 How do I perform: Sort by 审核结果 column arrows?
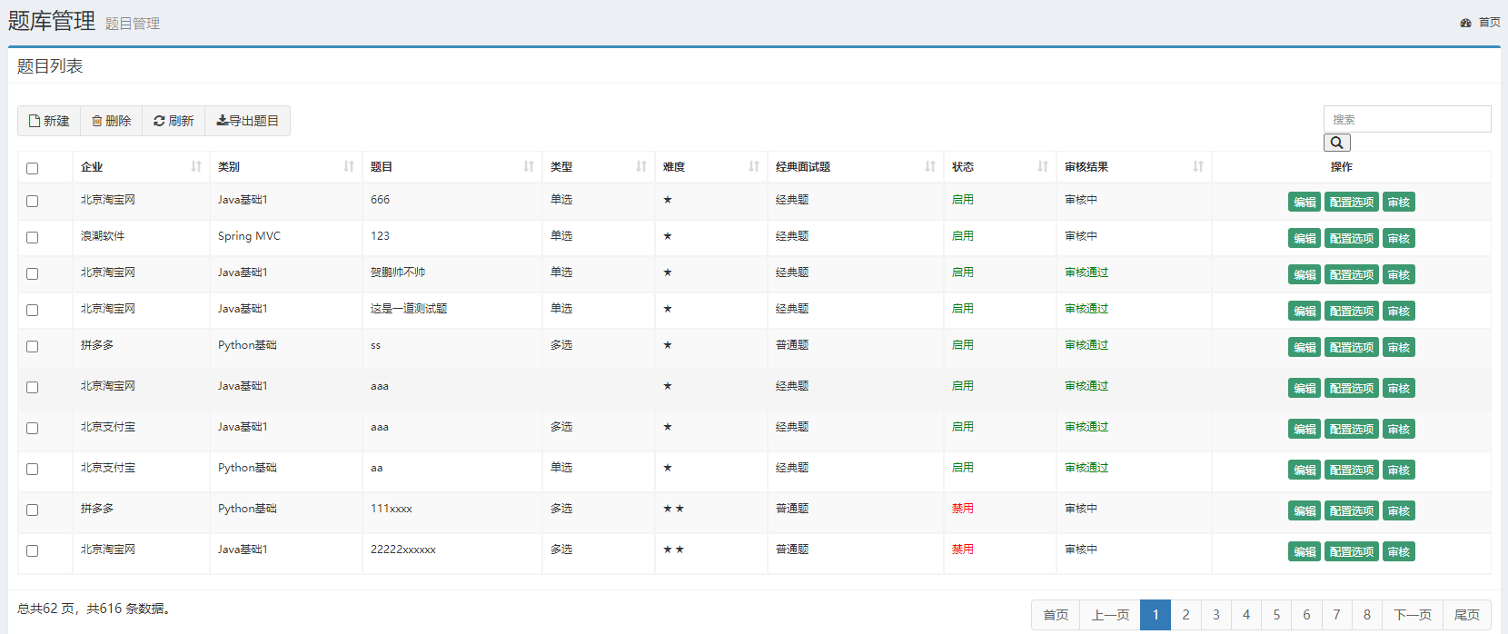(1198, 166)
